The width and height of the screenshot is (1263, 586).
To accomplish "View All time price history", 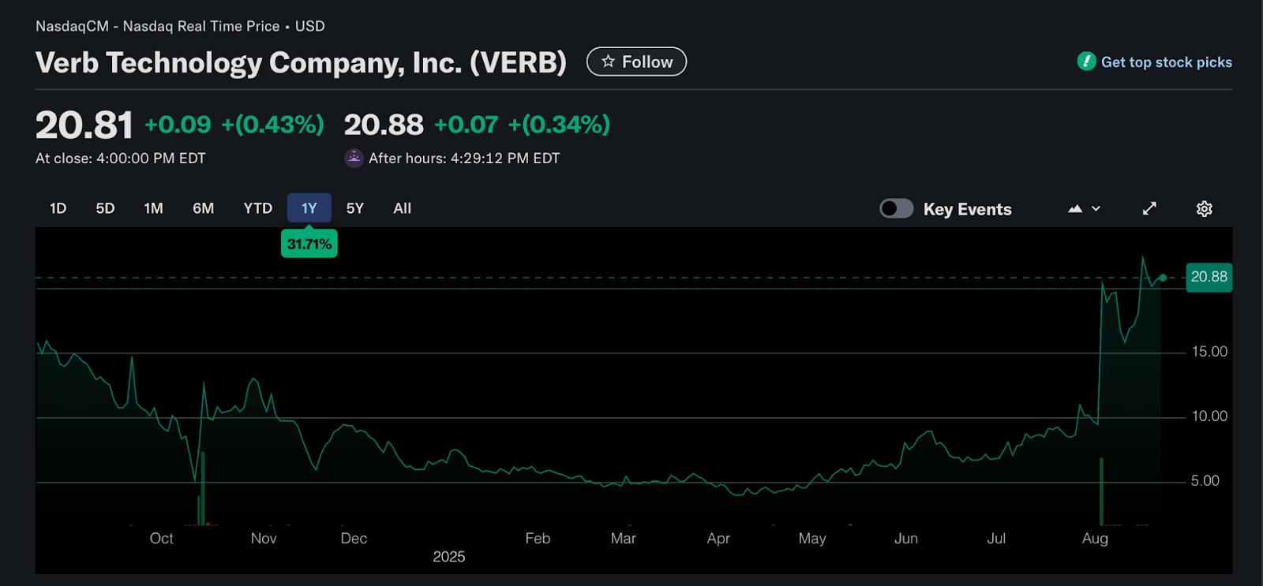I will pyautogui.click(x=402, y=208).
